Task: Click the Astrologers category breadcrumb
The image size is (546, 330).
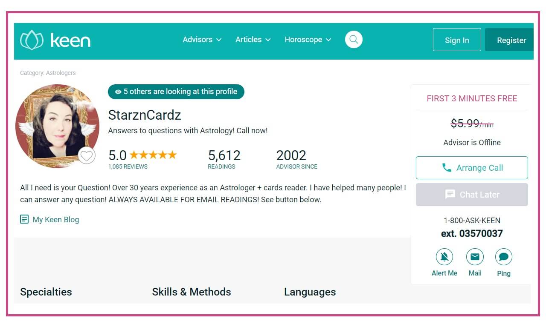Action: tap(61, 73)
